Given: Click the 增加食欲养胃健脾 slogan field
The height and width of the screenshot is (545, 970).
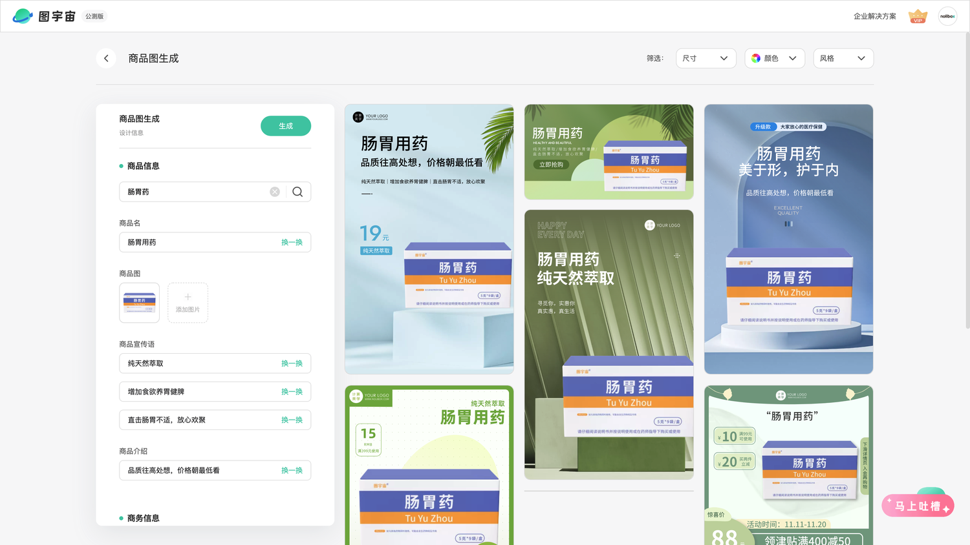Looking at the screenshot, I should click(215, 392).
